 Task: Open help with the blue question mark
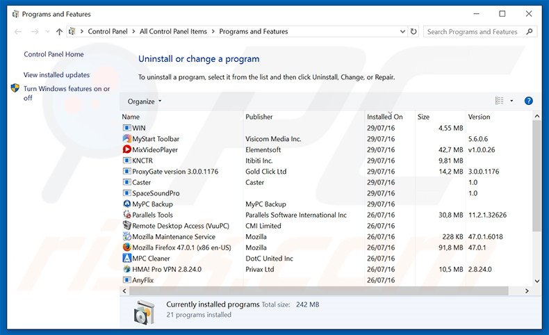click(x=528, y=101)
